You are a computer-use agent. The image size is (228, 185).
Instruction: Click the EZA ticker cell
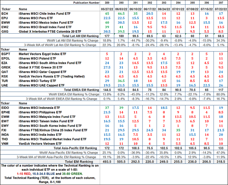(x=4, y=63)
